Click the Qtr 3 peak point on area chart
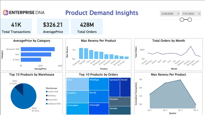205x115 pixels. coord(180,80)
